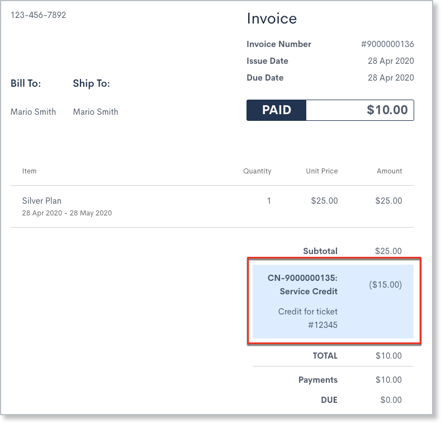441x423 pixels.
Task: Click the Payments label
Action: 317,380
